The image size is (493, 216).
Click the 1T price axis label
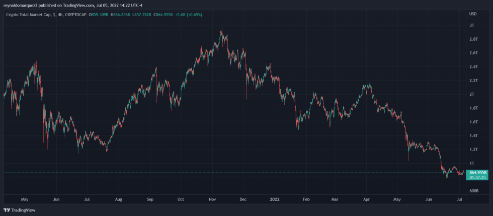472,164
